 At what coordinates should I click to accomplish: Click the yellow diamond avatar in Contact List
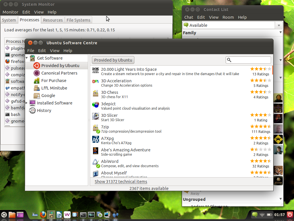(x=278, y=139)
